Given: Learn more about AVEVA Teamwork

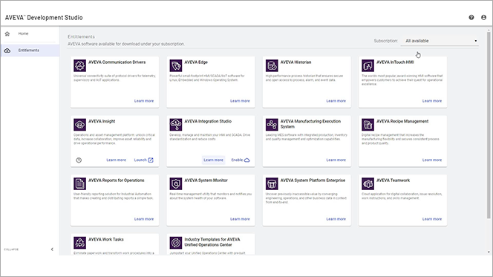Looking at the screenshot, I should coord(432,219).
